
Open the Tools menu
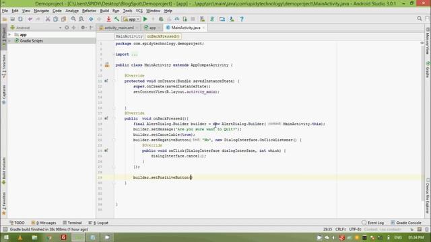coord(127,11)
